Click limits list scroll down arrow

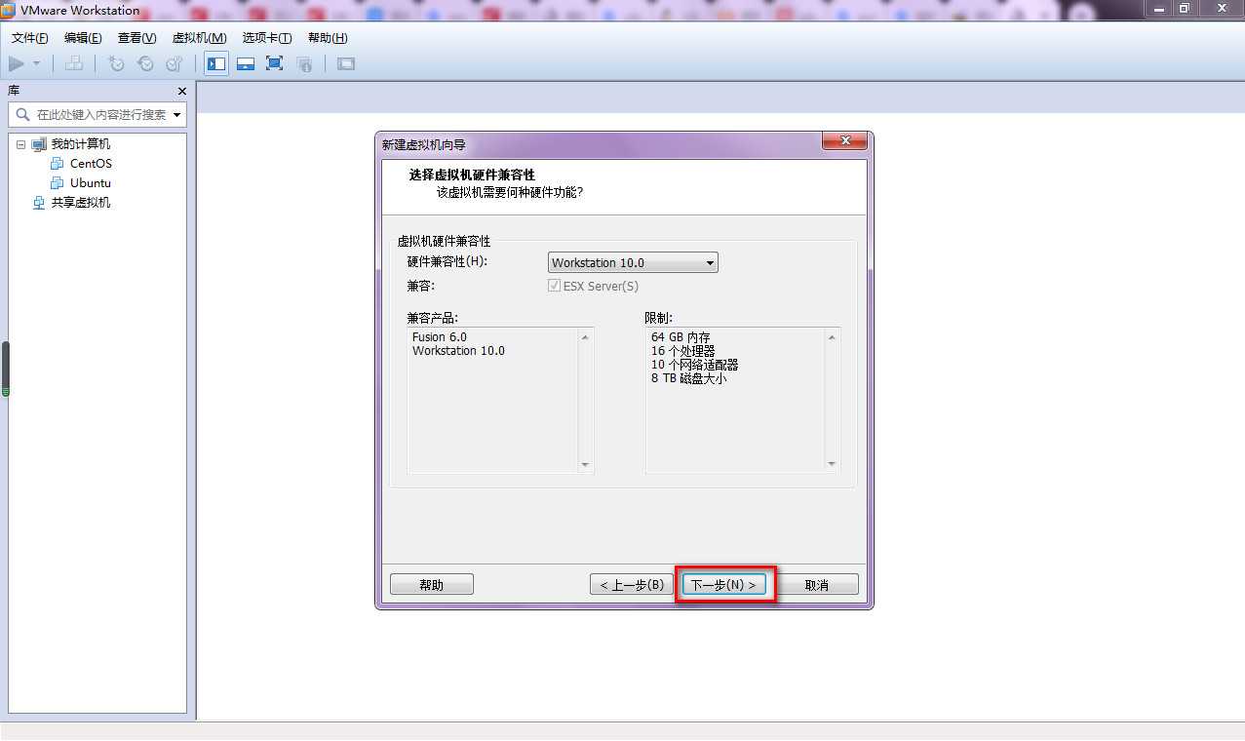click(x=832, y=464)
